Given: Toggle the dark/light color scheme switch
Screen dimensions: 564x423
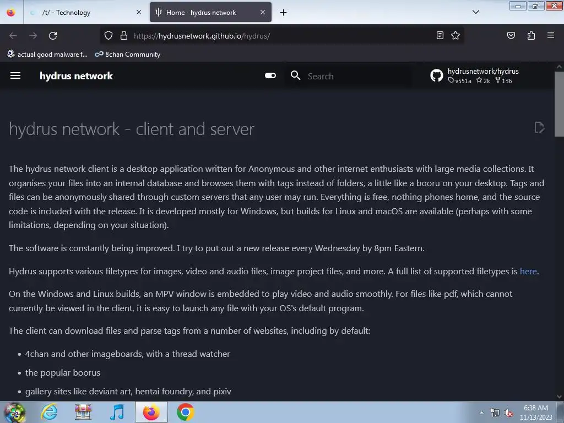Looking at the screenshot, I should coord(270,75).
